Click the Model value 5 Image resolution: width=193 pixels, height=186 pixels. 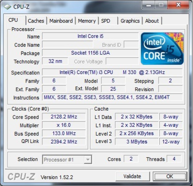[113, 81]
